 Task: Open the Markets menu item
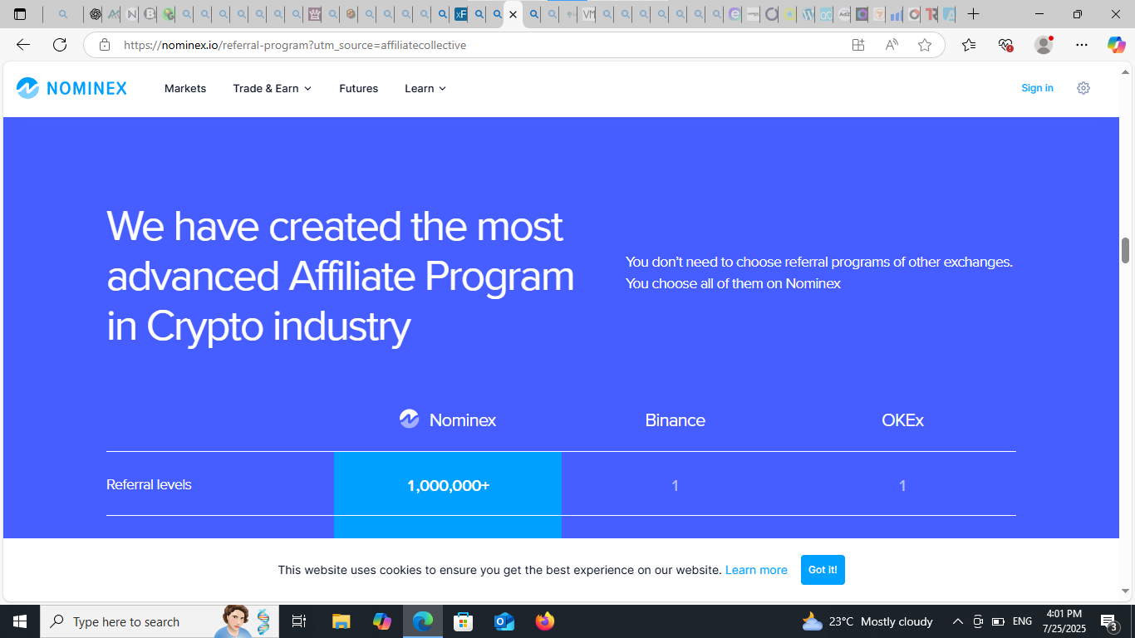pos(185,88)
